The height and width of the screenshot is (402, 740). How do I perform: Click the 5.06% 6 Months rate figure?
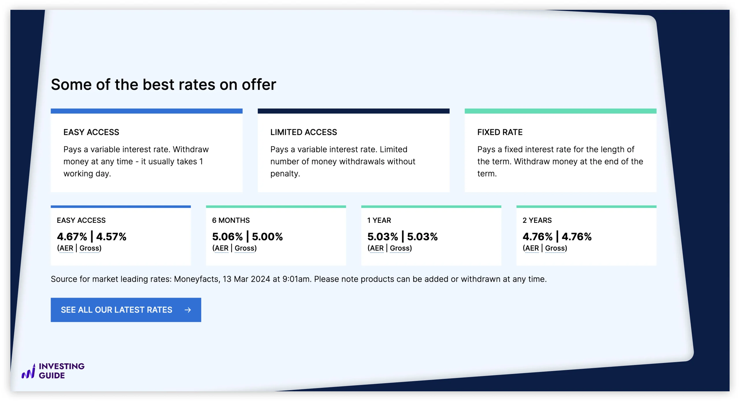[x=227, y=237]
